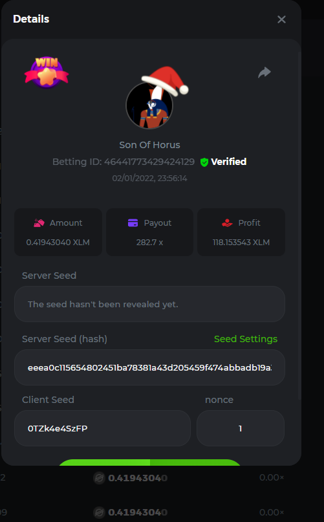The width and height of the screenshot is (324, 522).
Task: Click the Client Seed field
Action: (102, 428)
